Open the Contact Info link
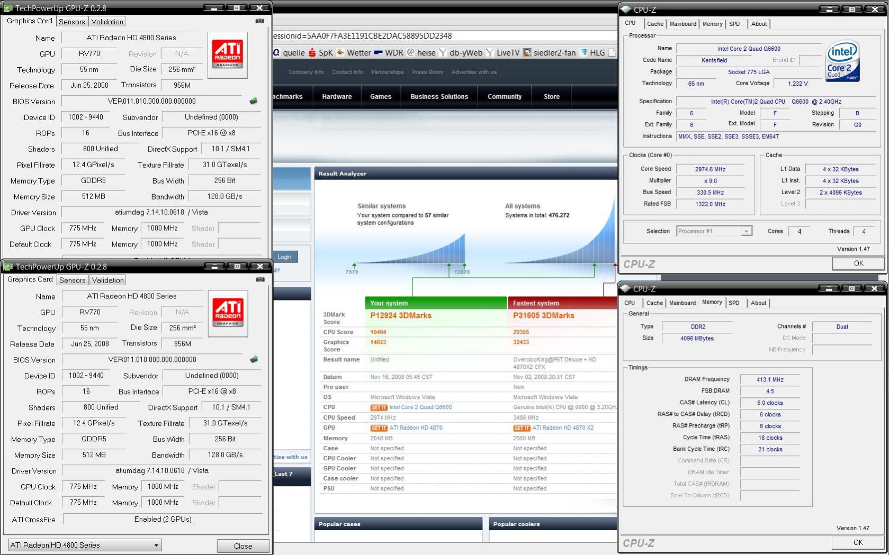 pyautogui.click(x=347, y=72)
